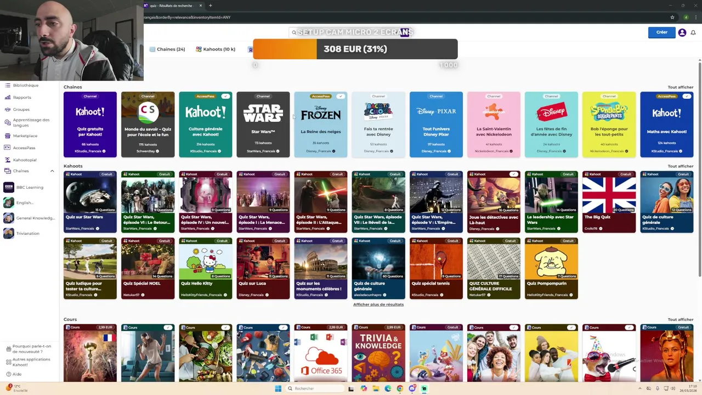Screen dimensions: 702x395
Task: Open the Chrome three-dot menu
Action: tap(695, 17)
